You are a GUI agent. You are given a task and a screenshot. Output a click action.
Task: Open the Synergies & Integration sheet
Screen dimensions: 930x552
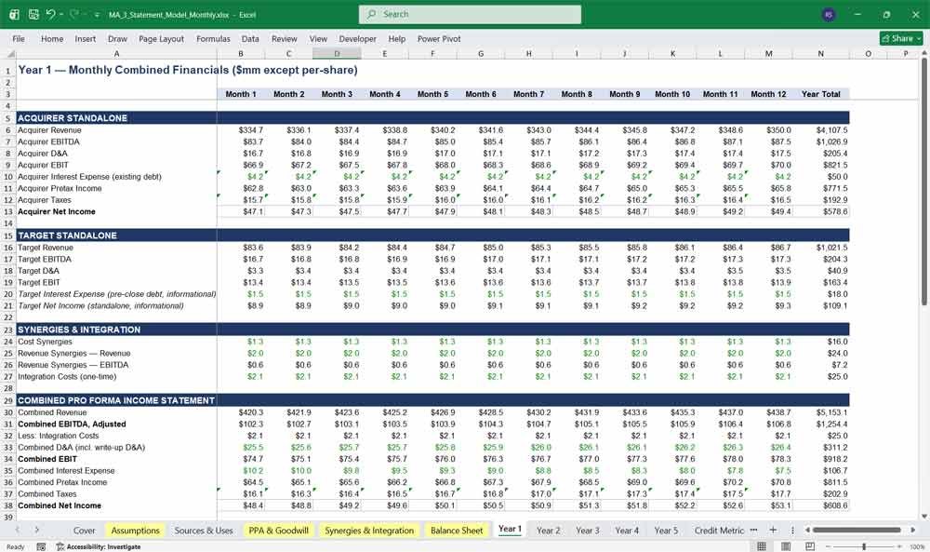[369, 531]
